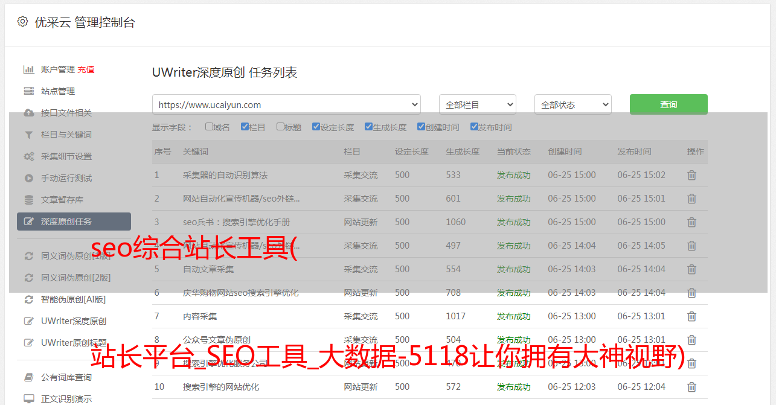Click keyword 搜索引擎的网站优化
The width and height of the screenshot is (776, 405).
click(x=221, y=387)
